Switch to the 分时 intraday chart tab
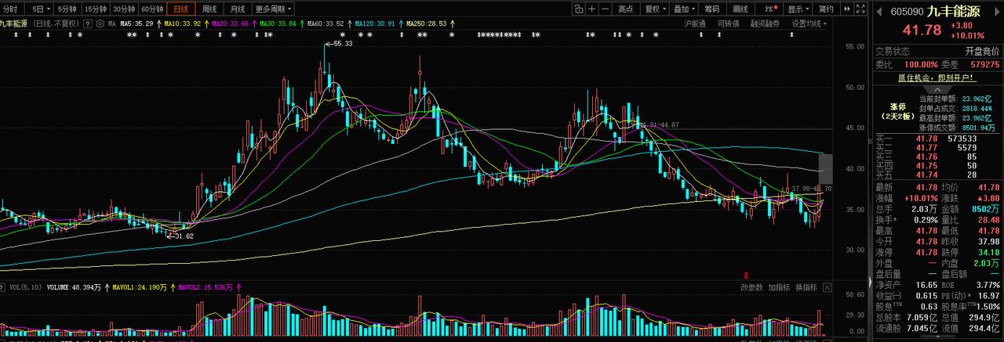This screenshot has width=1004, height=342. click(x=10, y=9)
